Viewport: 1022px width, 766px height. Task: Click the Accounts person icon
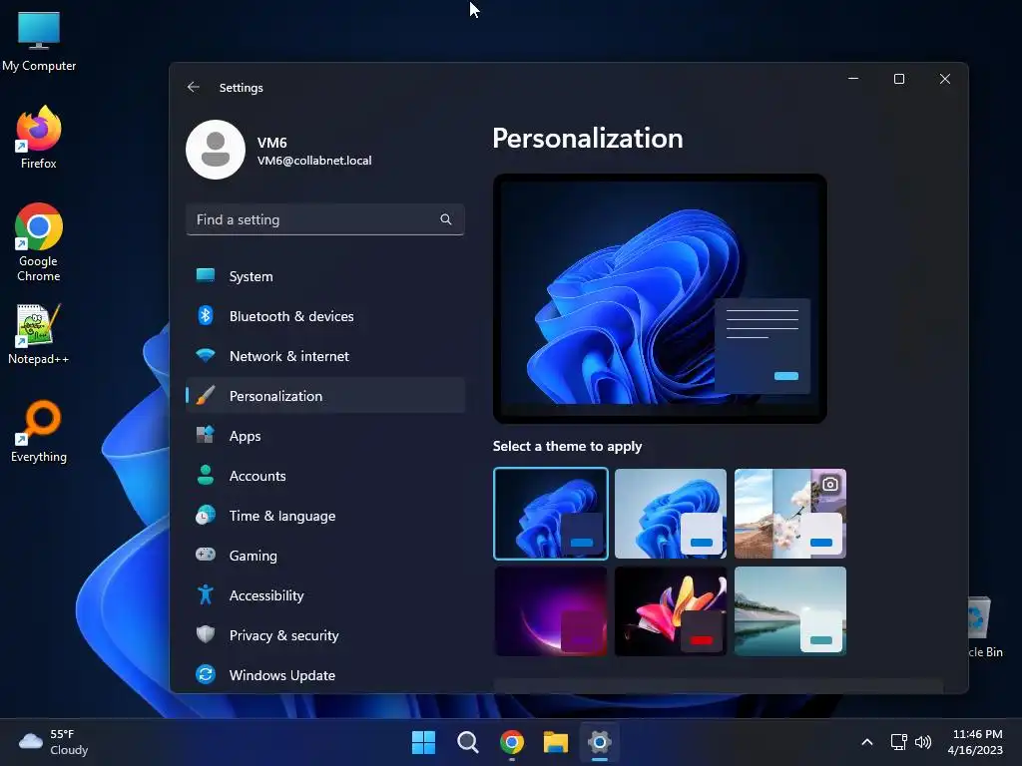click(x=206, y=476)
